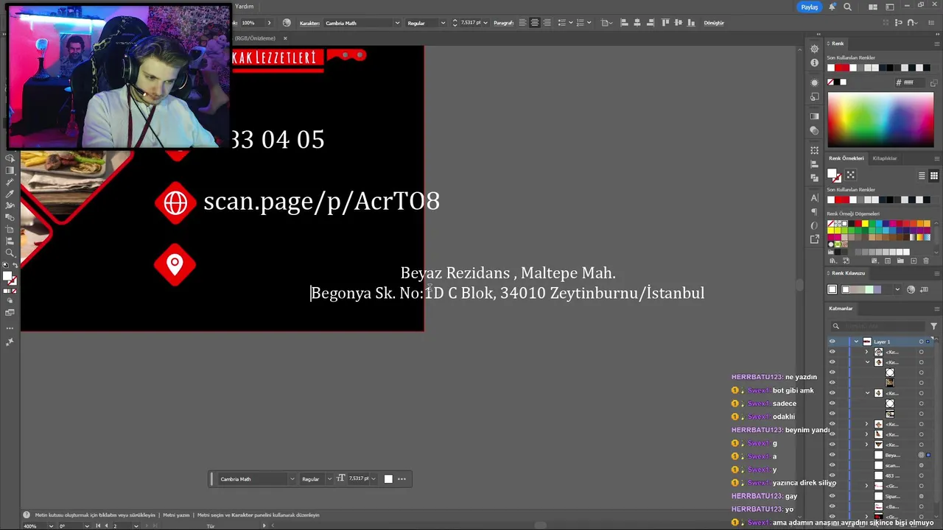The height and width of the screenshot is (530, 943).
Task: Collapse the Layer 1 tree
Action: click(x=856, y=342)
